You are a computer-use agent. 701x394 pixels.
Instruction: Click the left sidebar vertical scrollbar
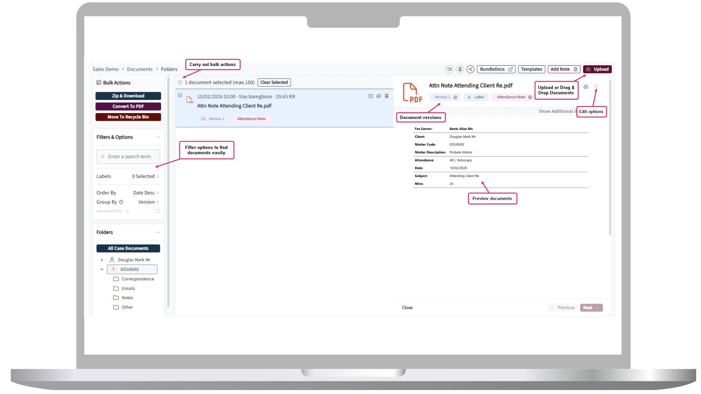[168, 193]
